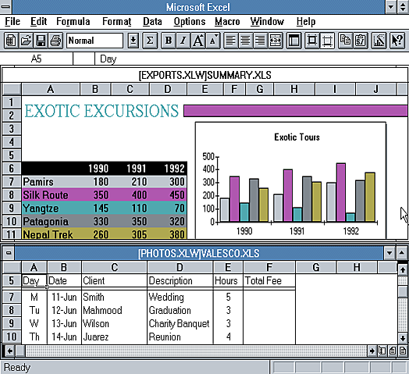The height and width of the screenshot is (374, 409).
Task: Click the Open File folder icon
Action: click(x=26, y=41)
